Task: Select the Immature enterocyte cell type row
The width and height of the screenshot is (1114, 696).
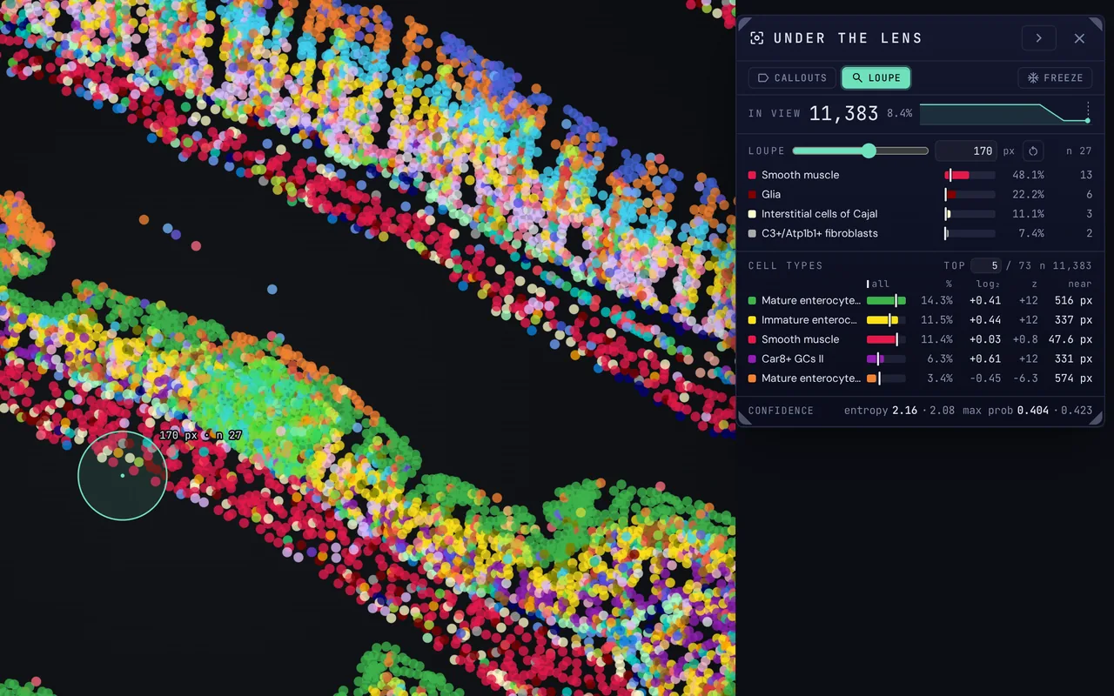Action: click(x=920, y=320)
